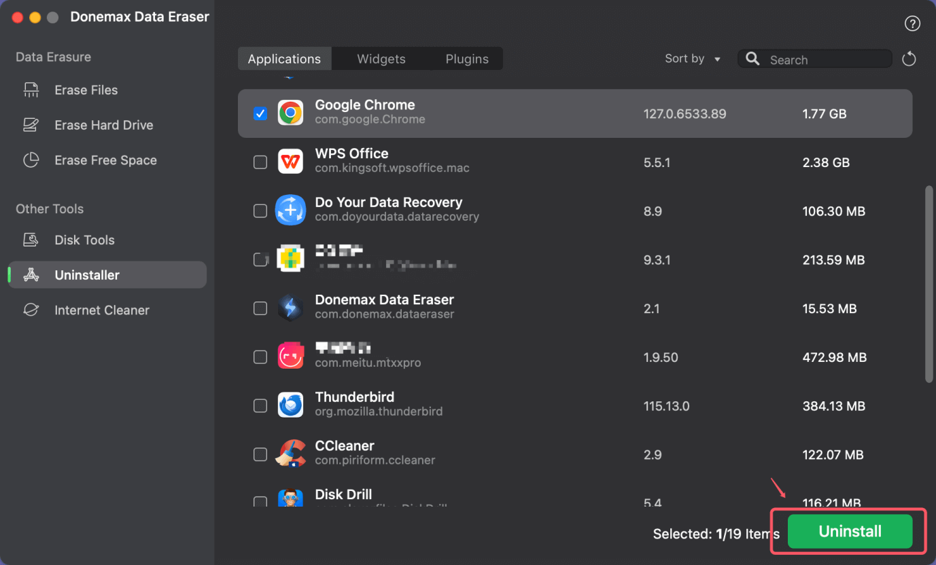Stay on the Applications tab
936x565 pixels.
click(284, 58)
